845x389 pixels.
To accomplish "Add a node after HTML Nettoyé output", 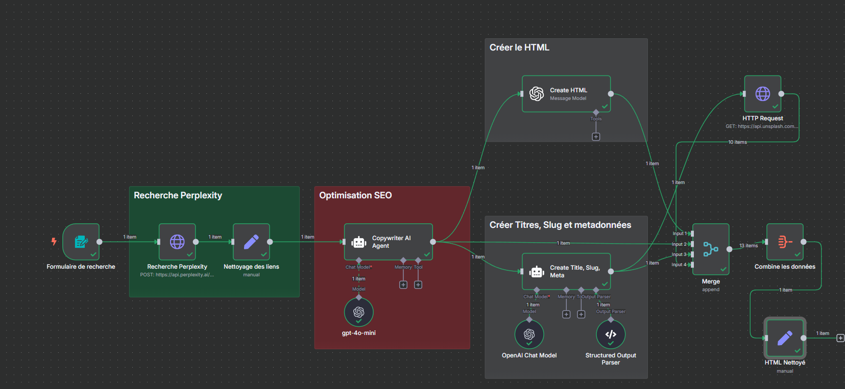I will point(840,338).
